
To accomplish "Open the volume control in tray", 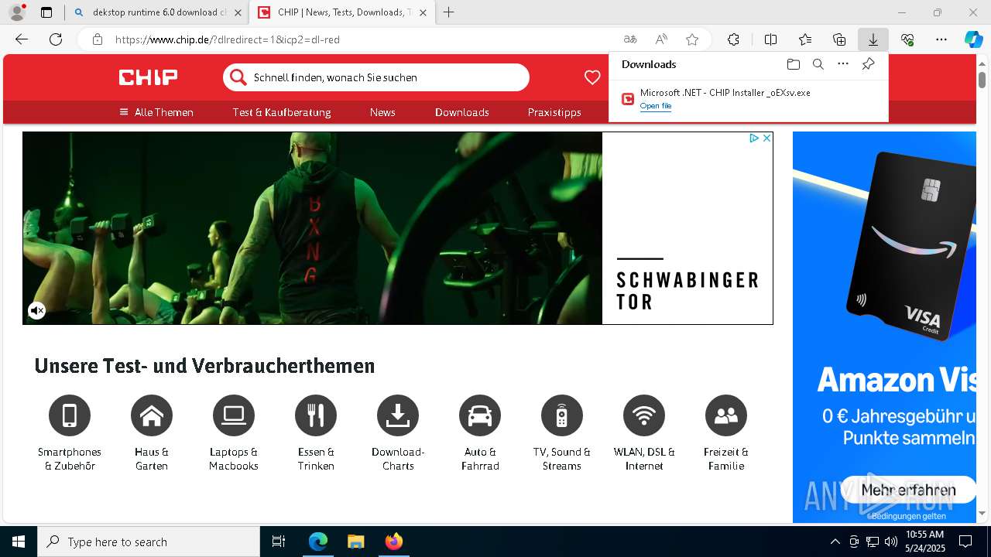I will [891, 542].
